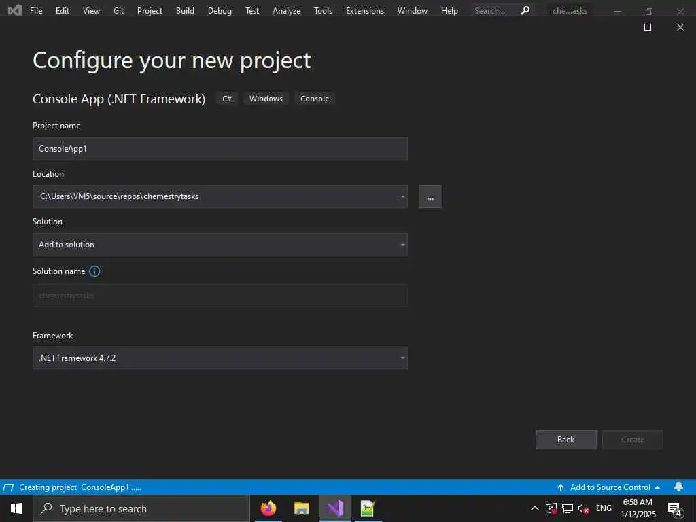696x522 pixels.
Task: Click the Visual Studio logo icon
Action: pos(15,10)
